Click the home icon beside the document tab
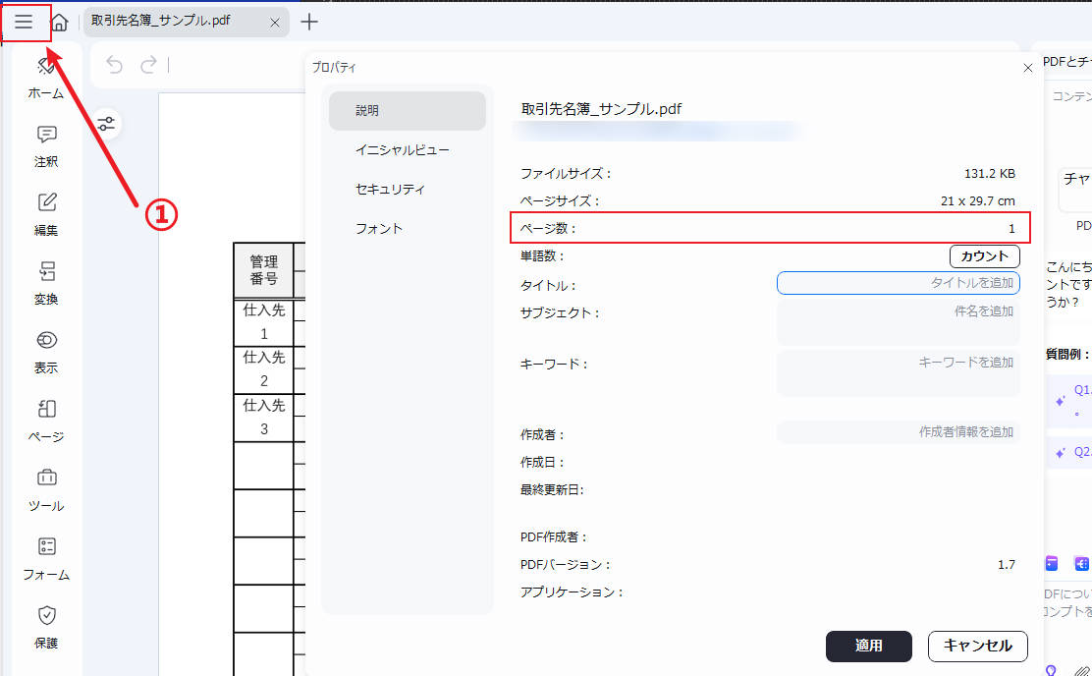Image resolution: width=1092 pixels, height=676 pixels. pyautogui.click(x=59, y=22)
